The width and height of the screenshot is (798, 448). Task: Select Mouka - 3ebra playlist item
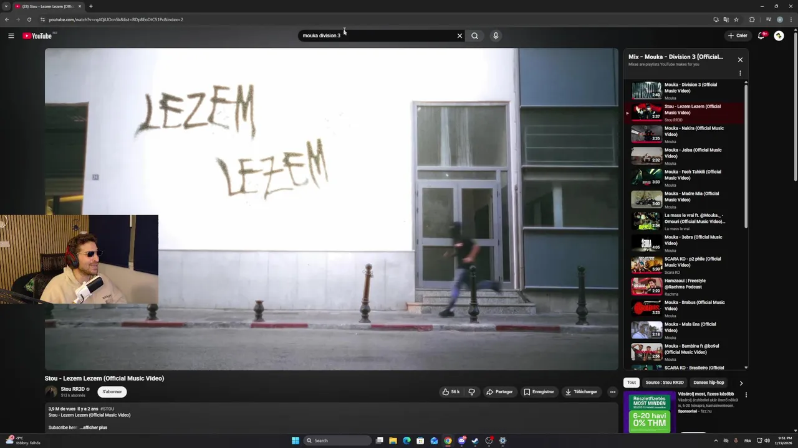coord(685,243)
